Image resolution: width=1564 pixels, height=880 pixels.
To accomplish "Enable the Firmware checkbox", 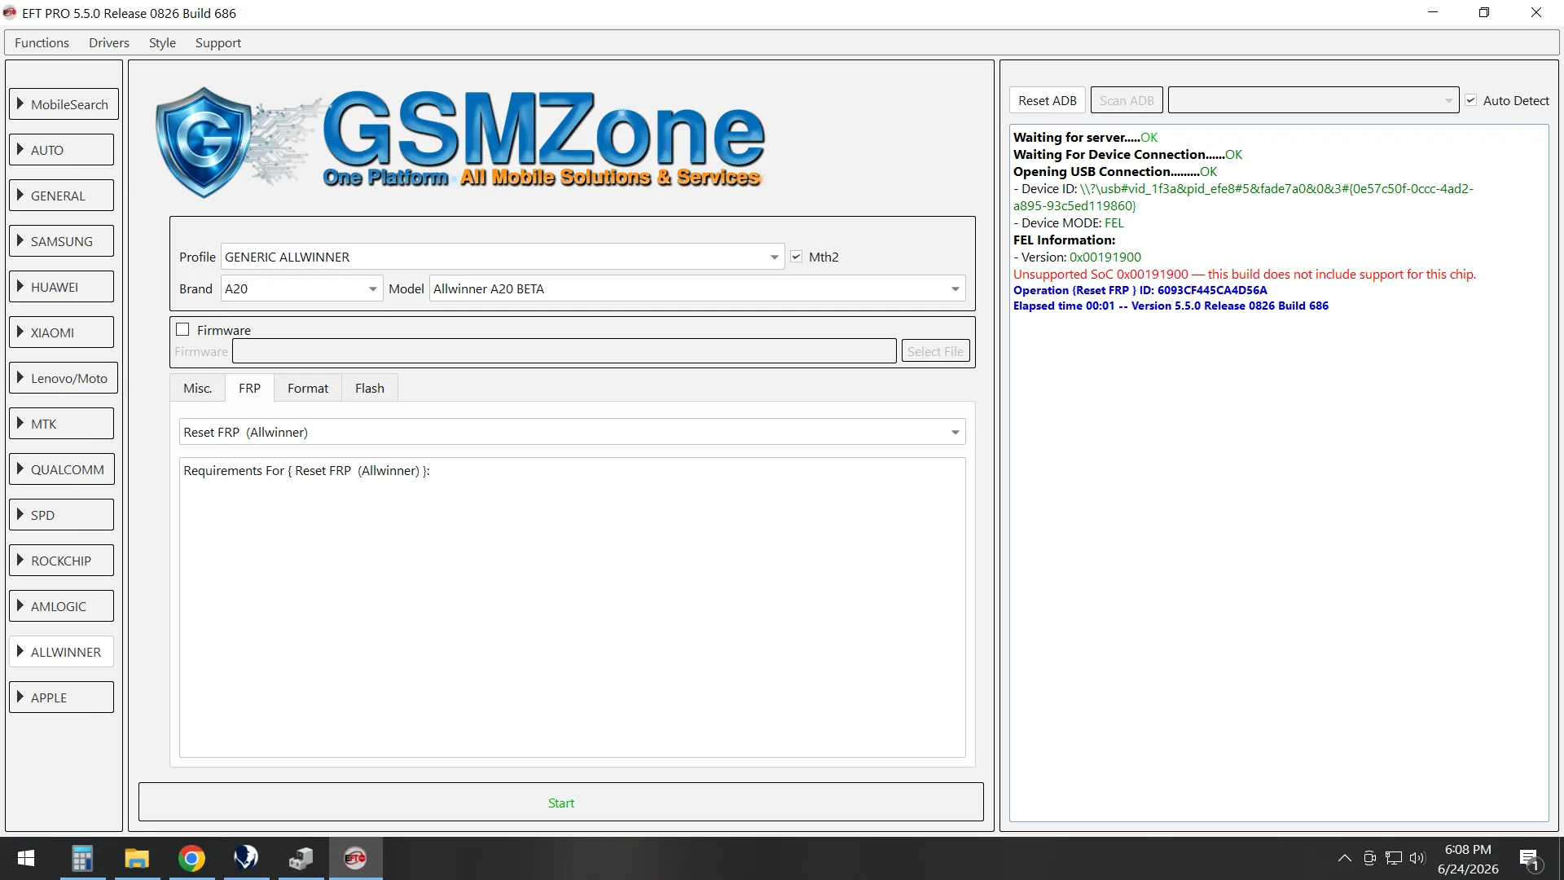I will click(182, 330).
